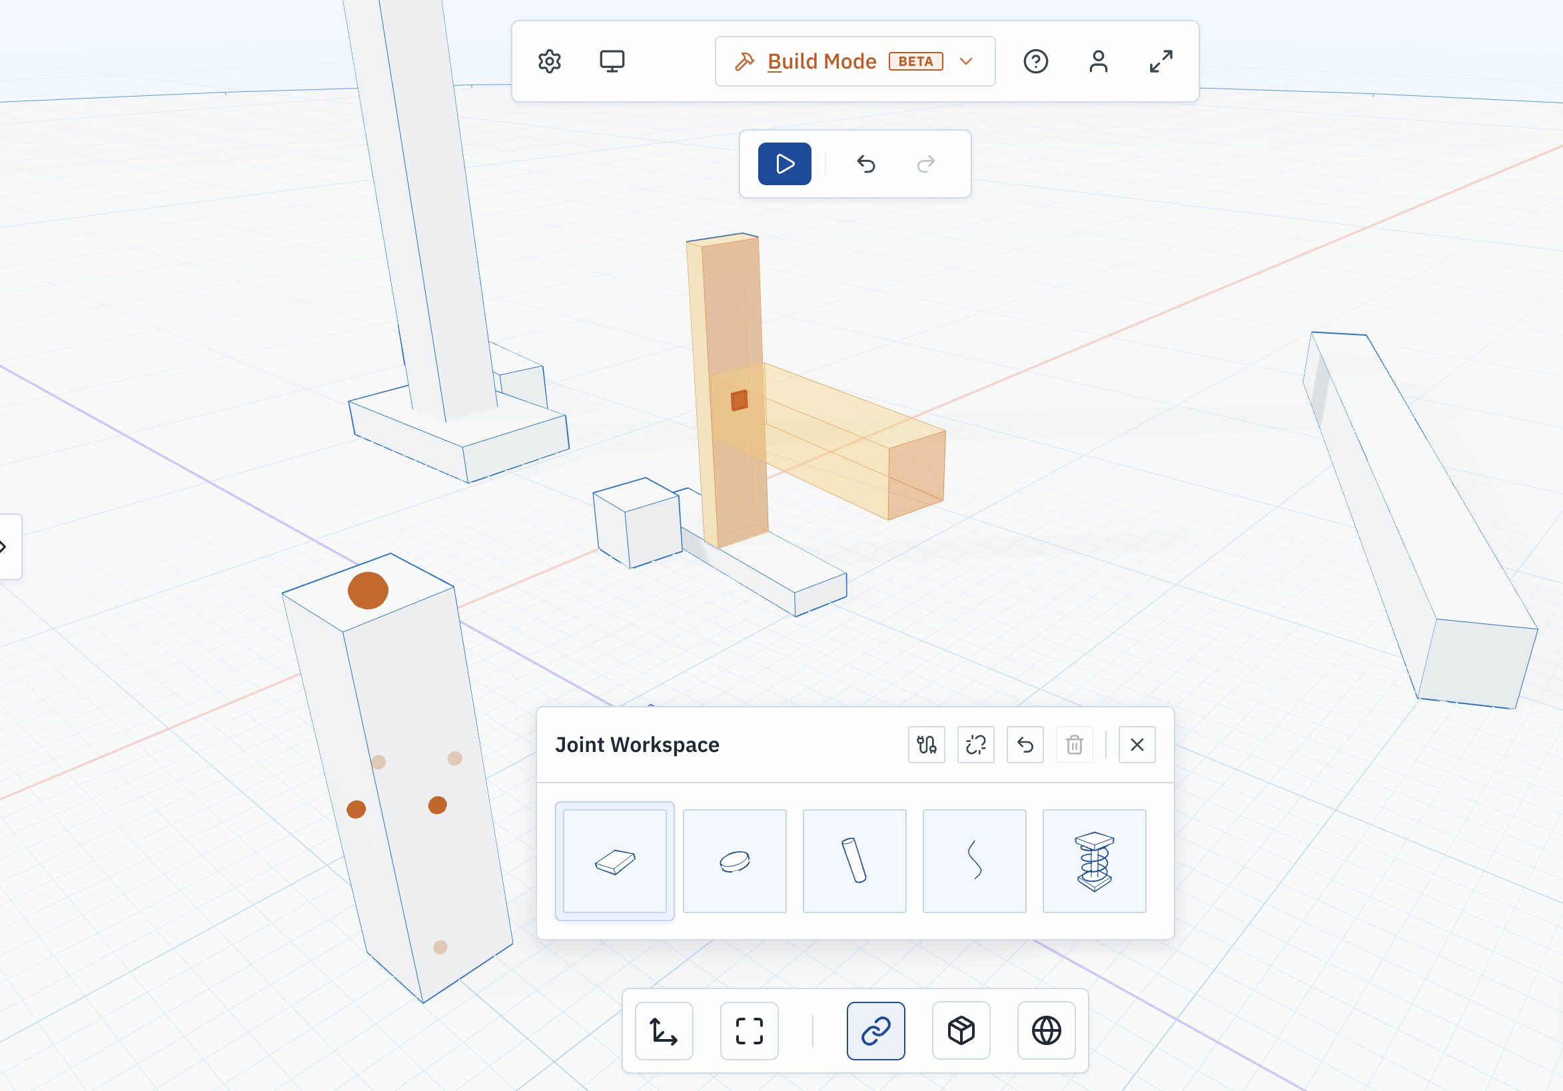Select the axes move tool

664,1030
